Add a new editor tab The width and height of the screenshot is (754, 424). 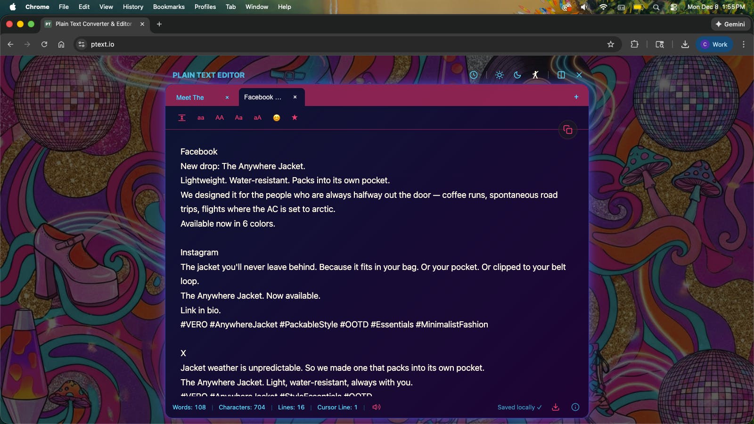[576, 97]
